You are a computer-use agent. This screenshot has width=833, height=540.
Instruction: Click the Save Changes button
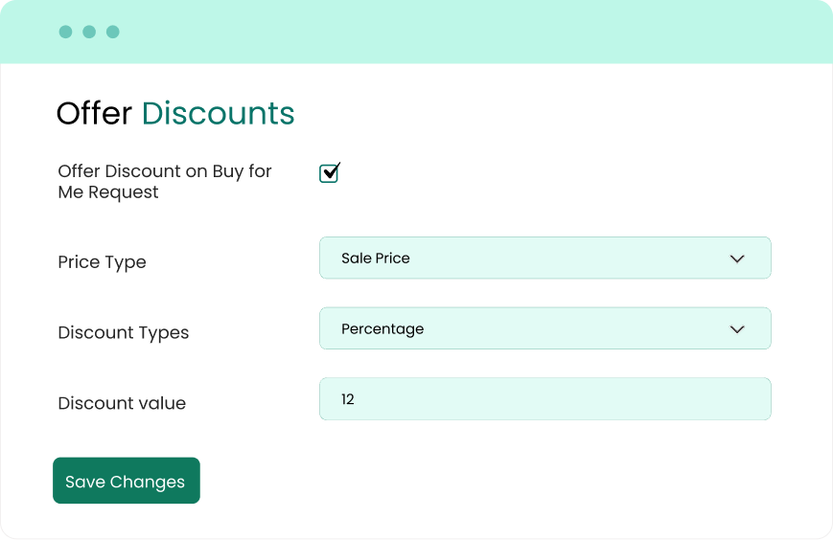coord(126,481)
